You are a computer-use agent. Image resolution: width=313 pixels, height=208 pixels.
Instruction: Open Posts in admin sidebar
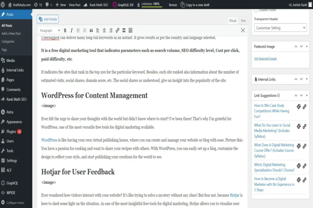pos(16,14)
